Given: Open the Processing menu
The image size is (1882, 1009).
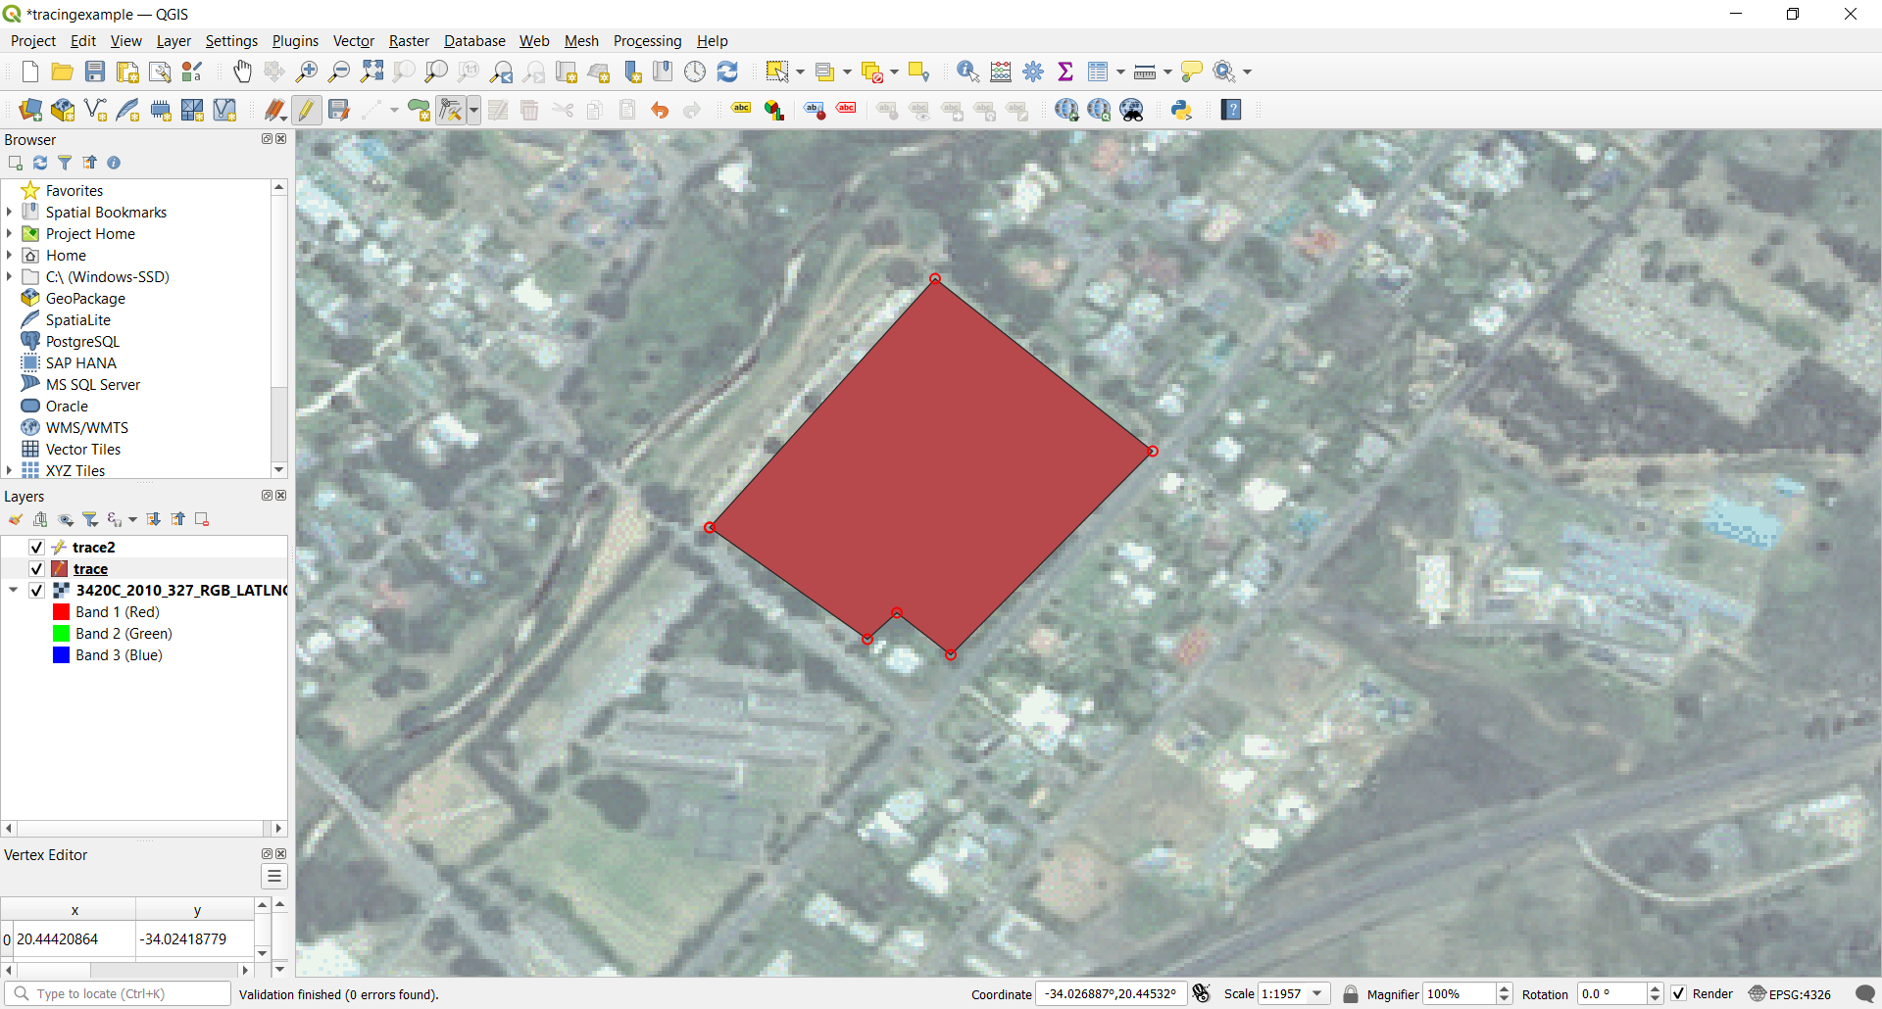Looking at the screenshot, I should coord(647,40).
